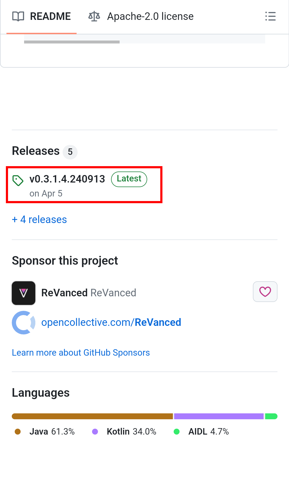
Task: Click the ReVanced avatar logo
Action: [24, 293]
